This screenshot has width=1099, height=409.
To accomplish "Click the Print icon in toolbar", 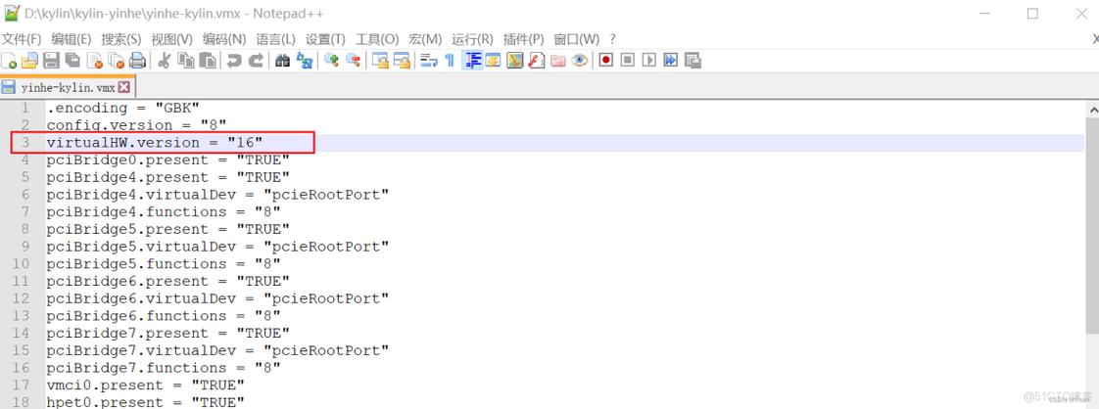I will click(137, 61).
